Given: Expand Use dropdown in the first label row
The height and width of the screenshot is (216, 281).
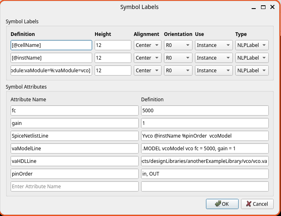Looking at the screenshot, I should coord(213,45).
